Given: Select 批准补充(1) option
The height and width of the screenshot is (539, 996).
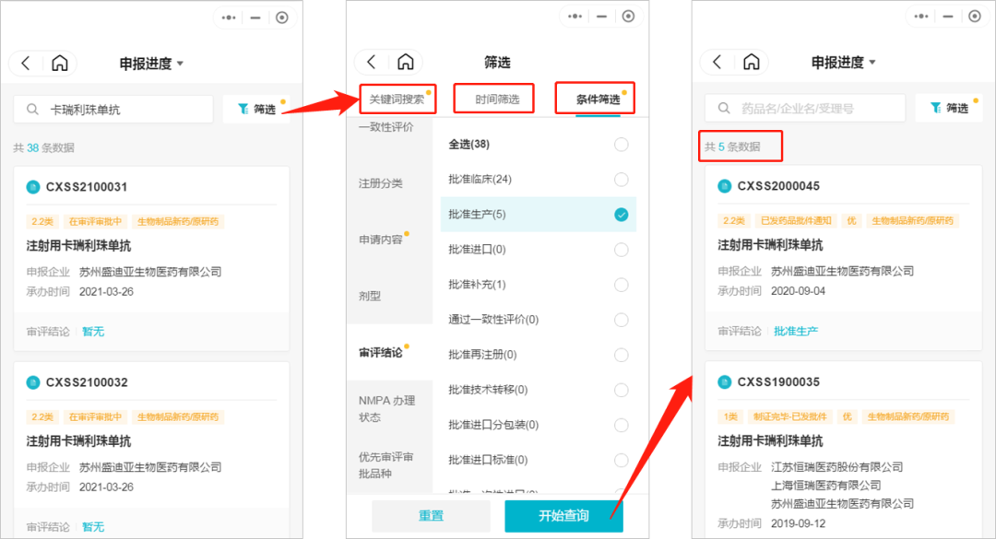Looking at the screenshot, I should [x=622, y=285].
